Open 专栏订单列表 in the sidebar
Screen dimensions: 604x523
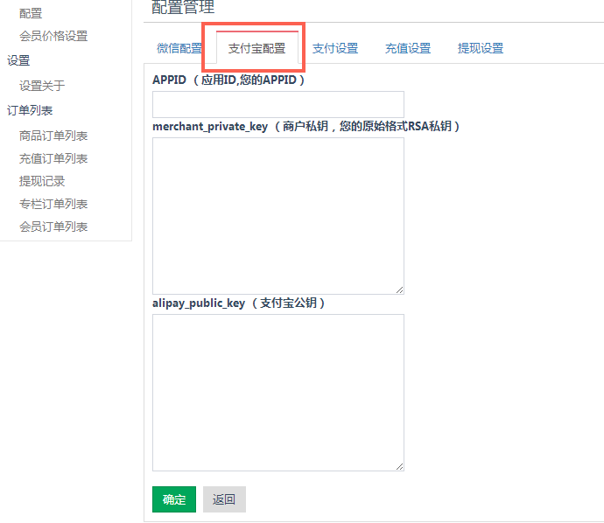point(53,204)
